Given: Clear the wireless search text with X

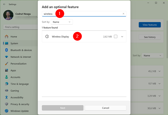Looking at the screenshot, I should [x=123, y=14].
